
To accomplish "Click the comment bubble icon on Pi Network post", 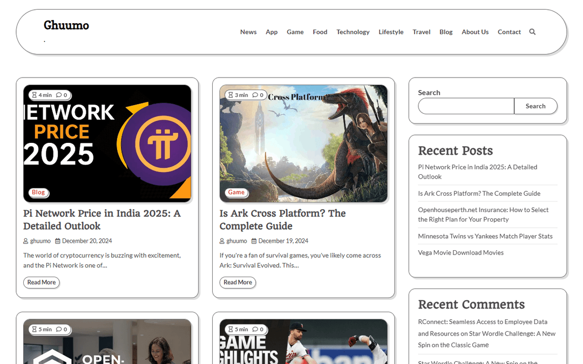I will [59, 95].
